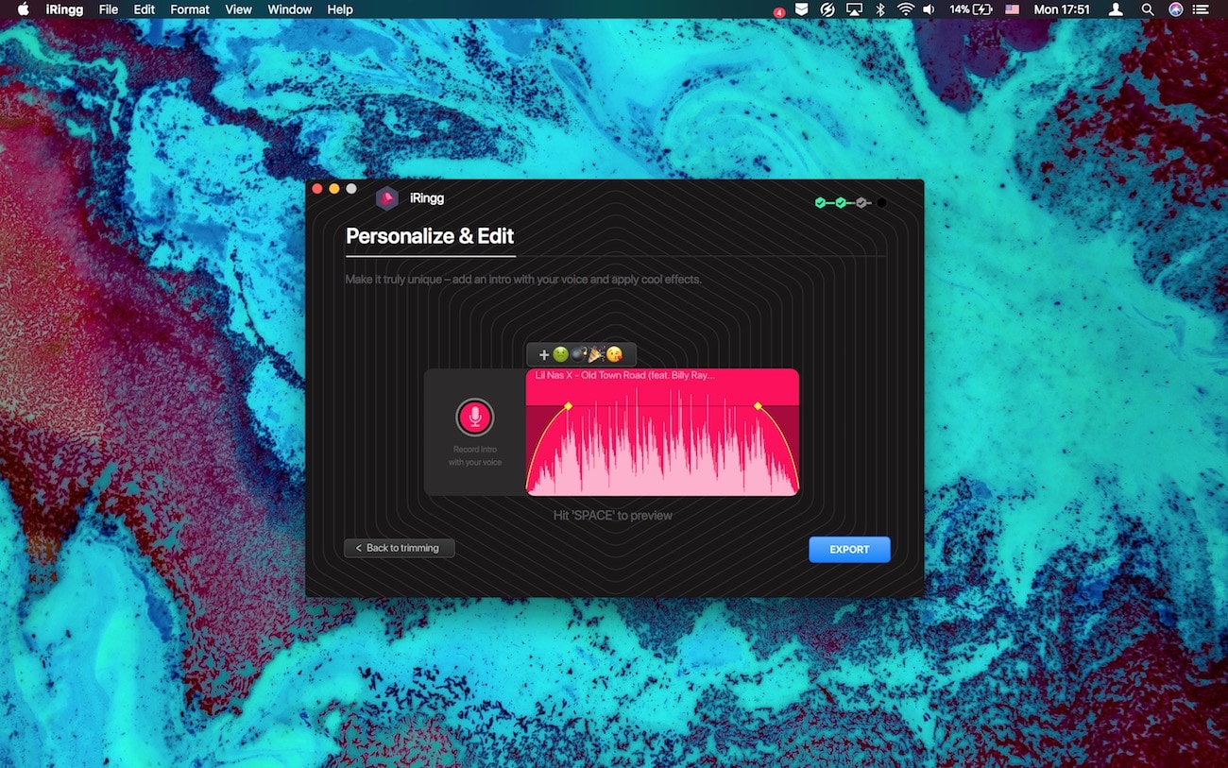1228x768 pixels.
Task: Click the microphone record intro button
Action: 475,417
